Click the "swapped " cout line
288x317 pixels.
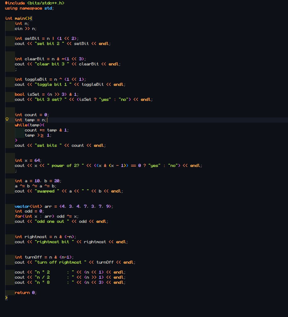69,191
